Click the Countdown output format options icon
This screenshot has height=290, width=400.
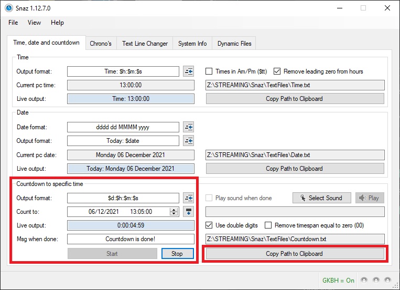[189, 198]
